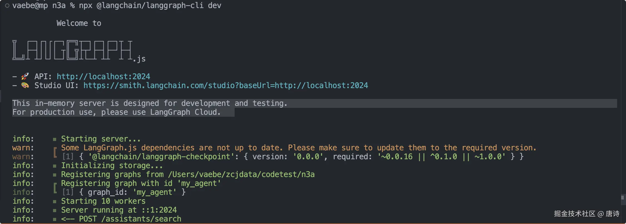
Task: Click the bullet beside POST /assistants/search
Action: click(x=55, y=219)
